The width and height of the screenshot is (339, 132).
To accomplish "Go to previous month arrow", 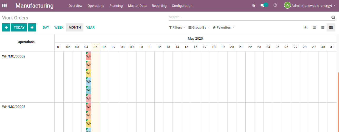I will point(6,27).
